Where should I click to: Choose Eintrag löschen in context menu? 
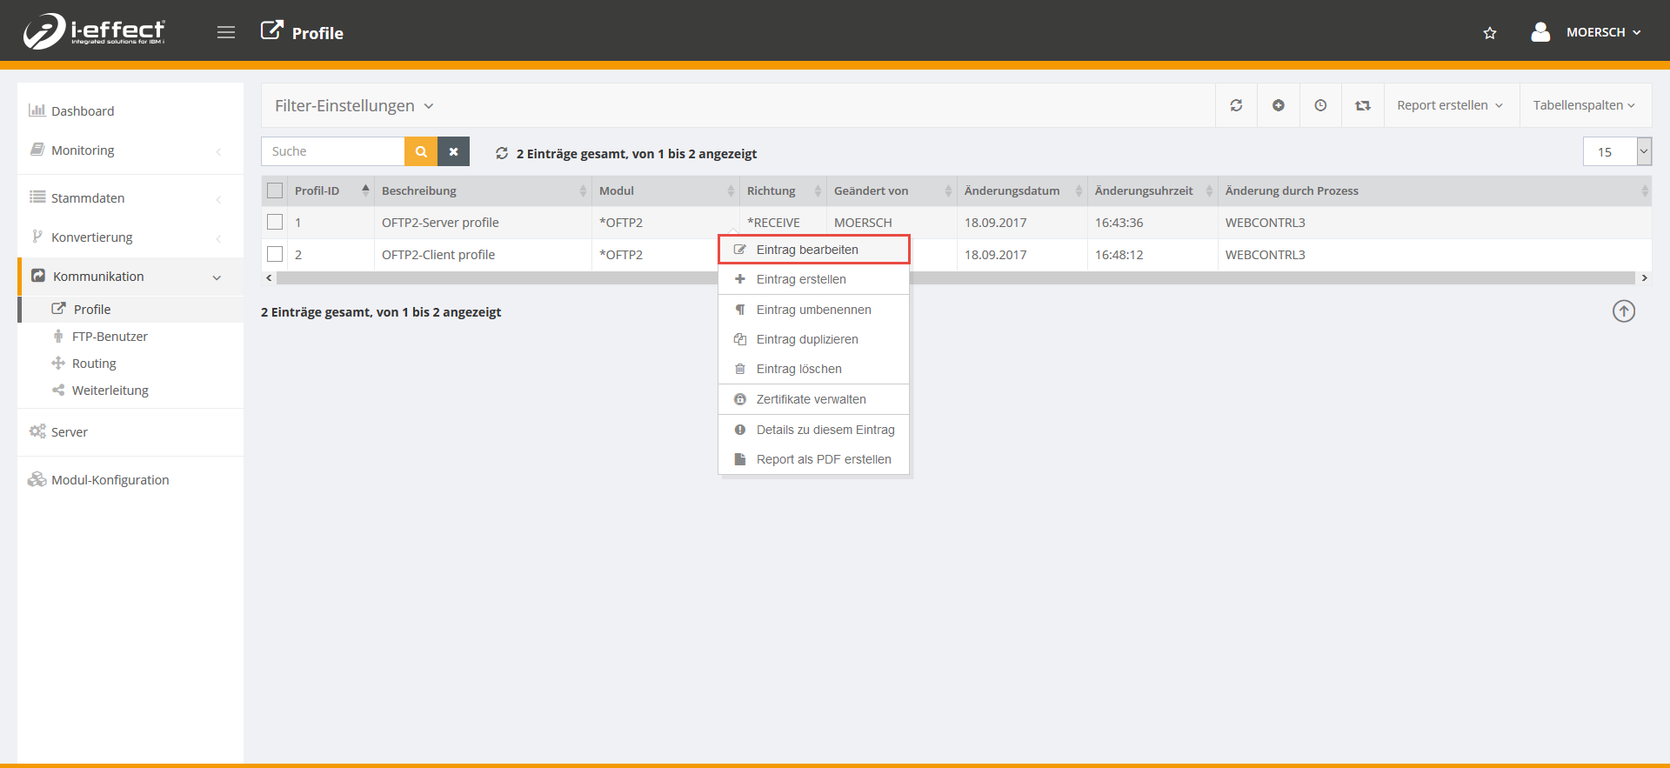[798, 369]
